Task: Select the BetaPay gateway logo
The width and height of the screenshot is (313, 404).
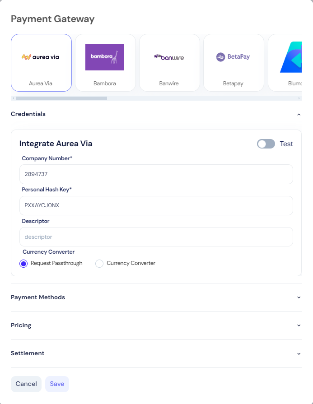Action: tap(233, 57)
